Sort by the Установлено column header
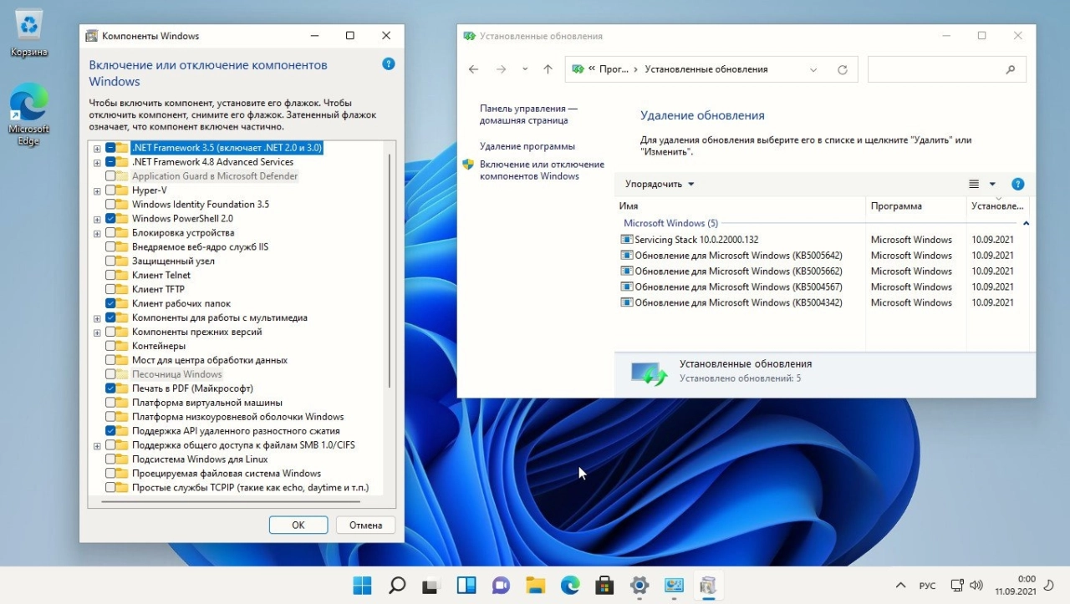The height and width of the screenshot is (604, 1070). (998, 206)
